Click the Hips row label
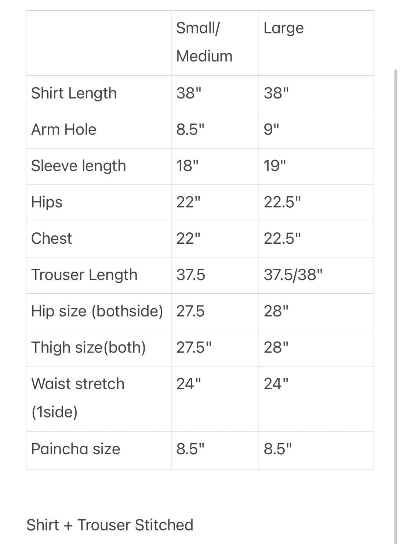 [x=47, y=203]
